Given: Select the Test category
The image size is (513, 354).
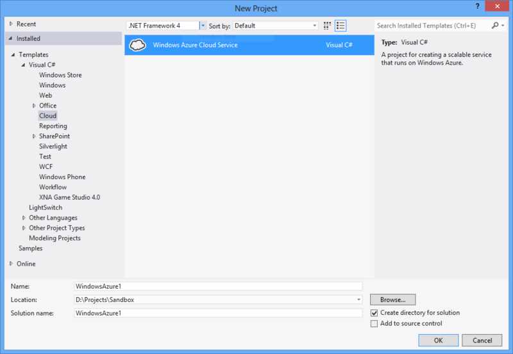Looking at the screenshot, I should coord(45,156).
